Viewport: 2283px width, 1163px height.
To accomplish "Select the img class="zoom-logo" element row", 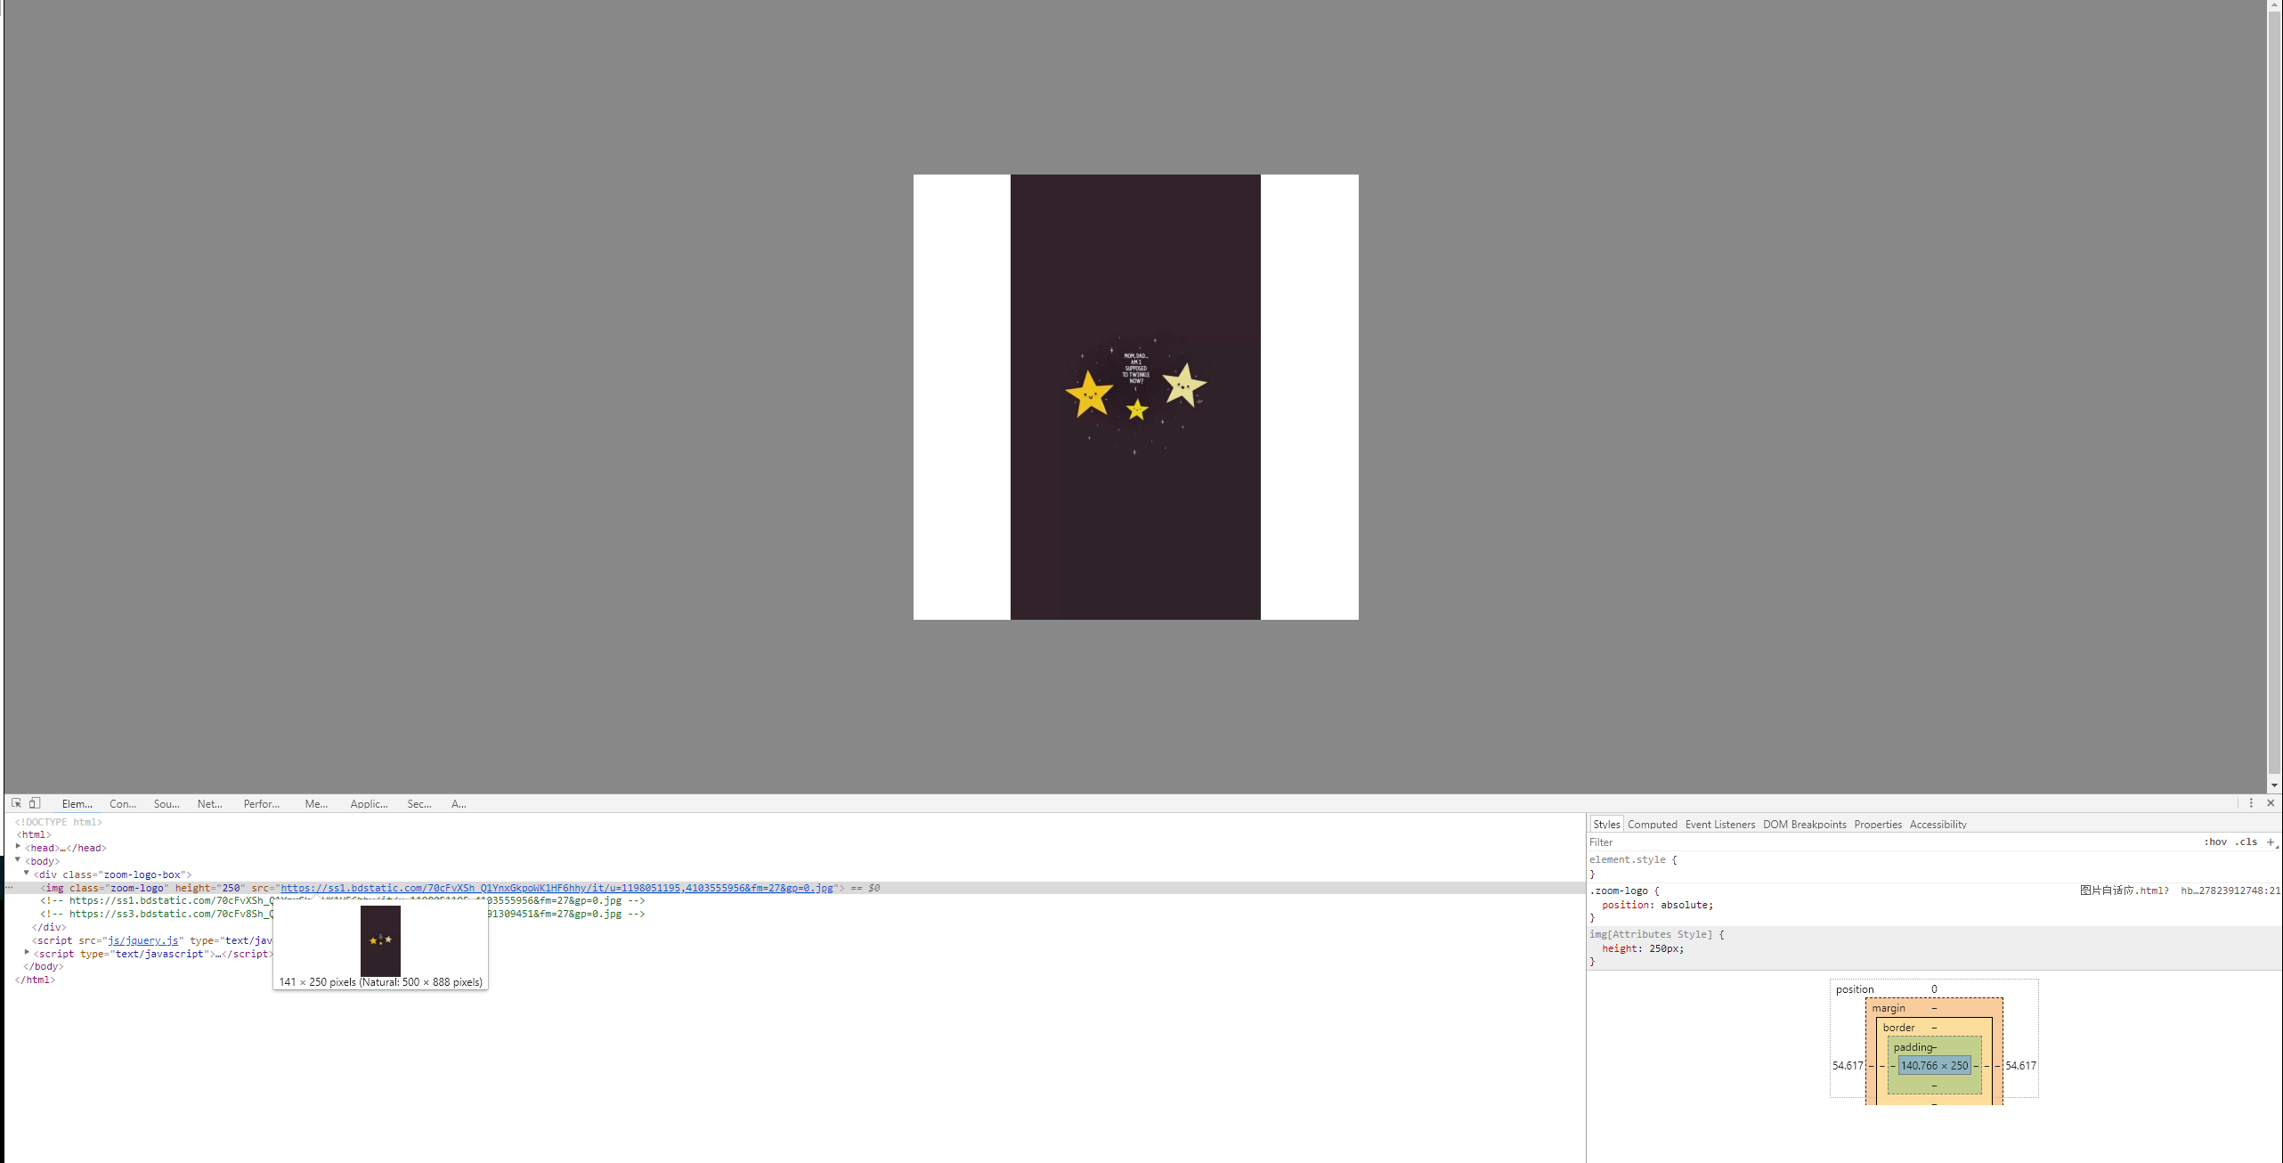I will pos(794,888).
